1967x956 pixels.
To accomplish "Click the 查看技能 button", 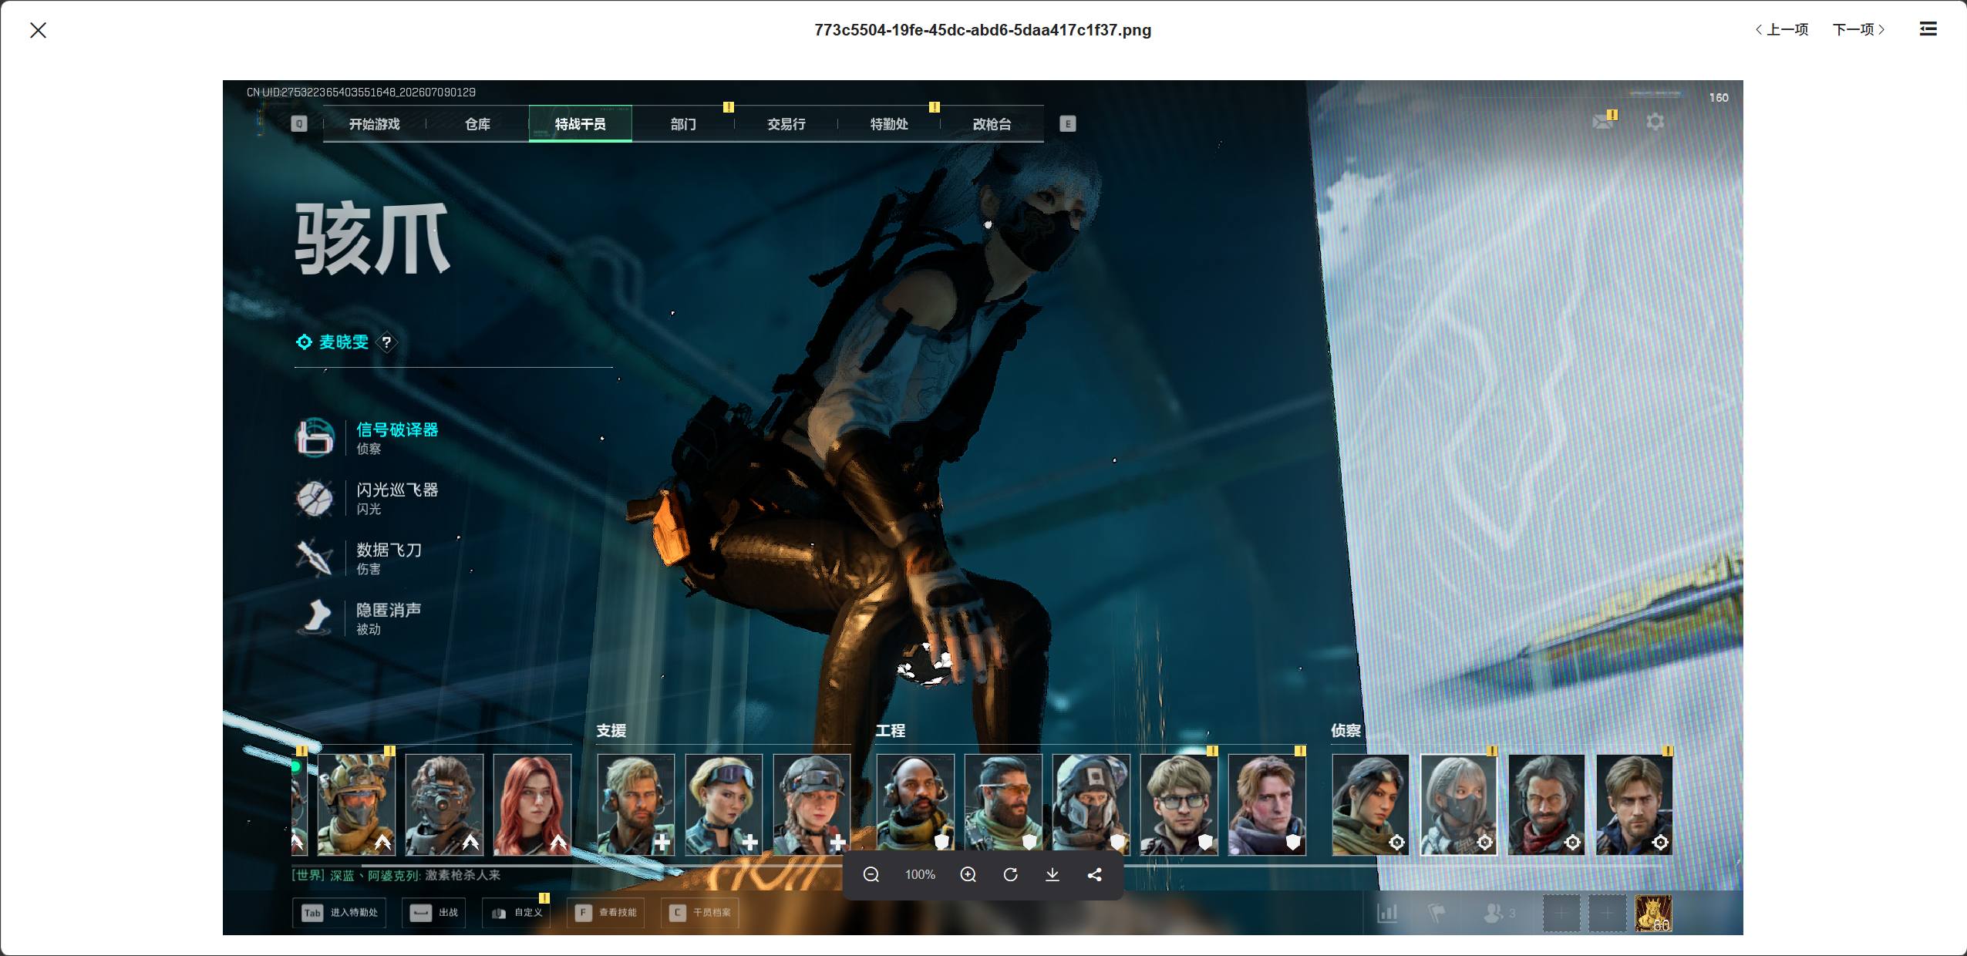I will tap(607, 913).
